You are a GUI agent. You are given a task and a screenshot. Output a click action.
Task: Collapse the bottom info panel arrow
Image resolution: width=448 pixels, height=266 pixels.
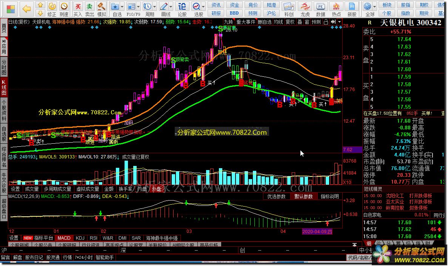pos(354,245)
